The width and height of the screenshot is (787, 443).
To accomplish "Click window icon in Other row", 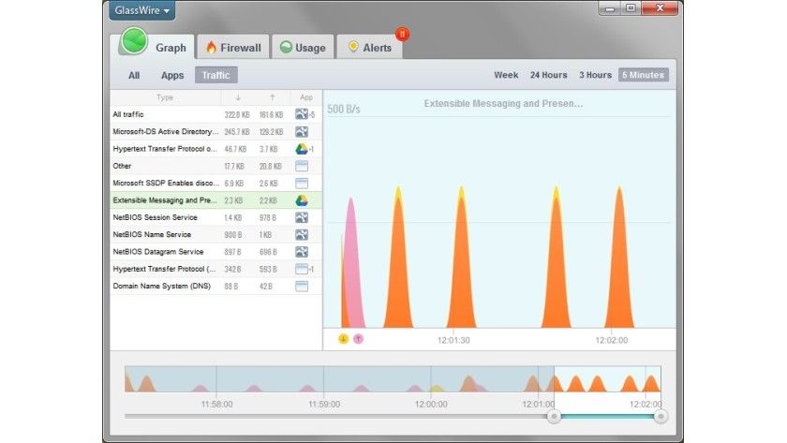I will coord(302,166).
